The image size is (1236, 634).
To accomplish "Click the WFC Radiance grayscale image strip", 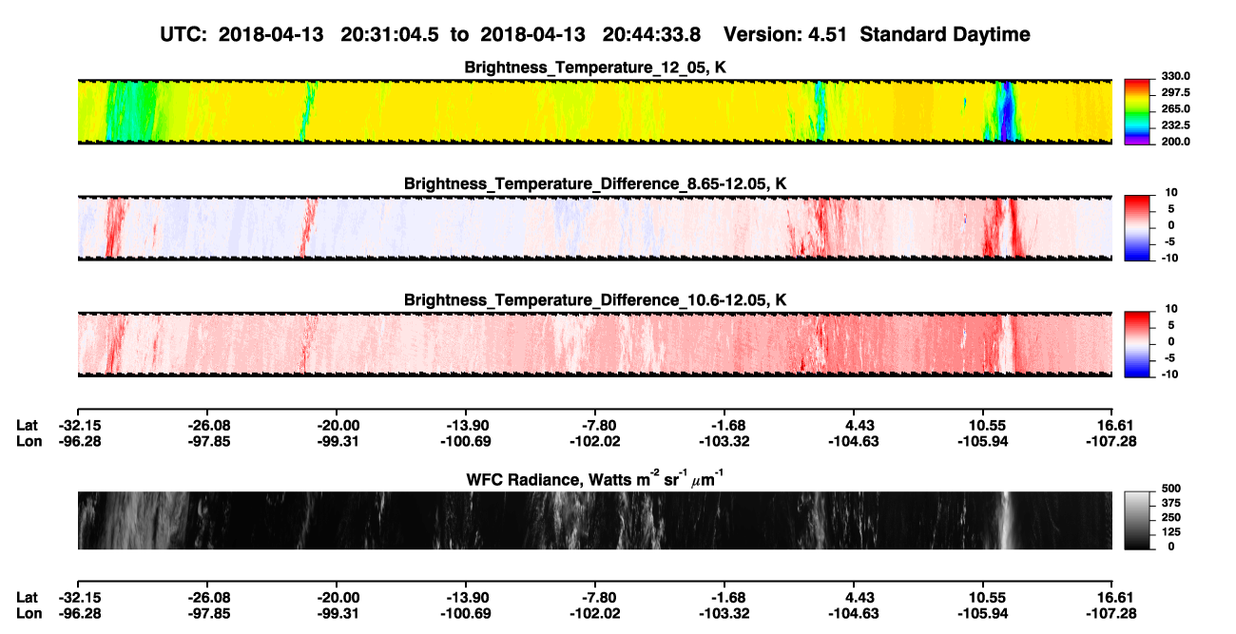I will pyautogui.click(x=594, y=521).
